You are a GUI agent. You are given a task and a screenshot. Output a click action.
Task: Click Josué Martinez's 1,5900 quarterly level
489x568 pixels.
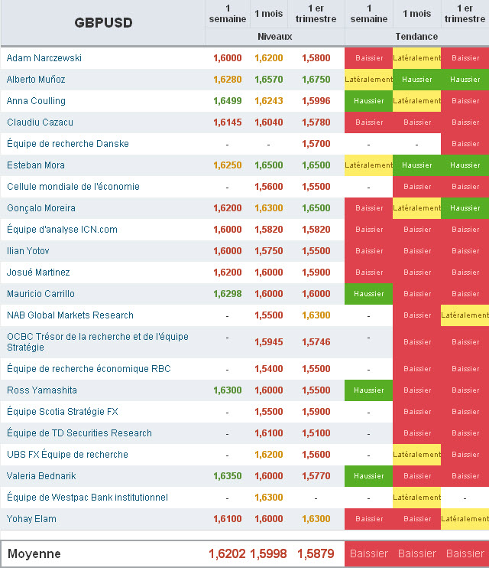[x=316, y=272]
